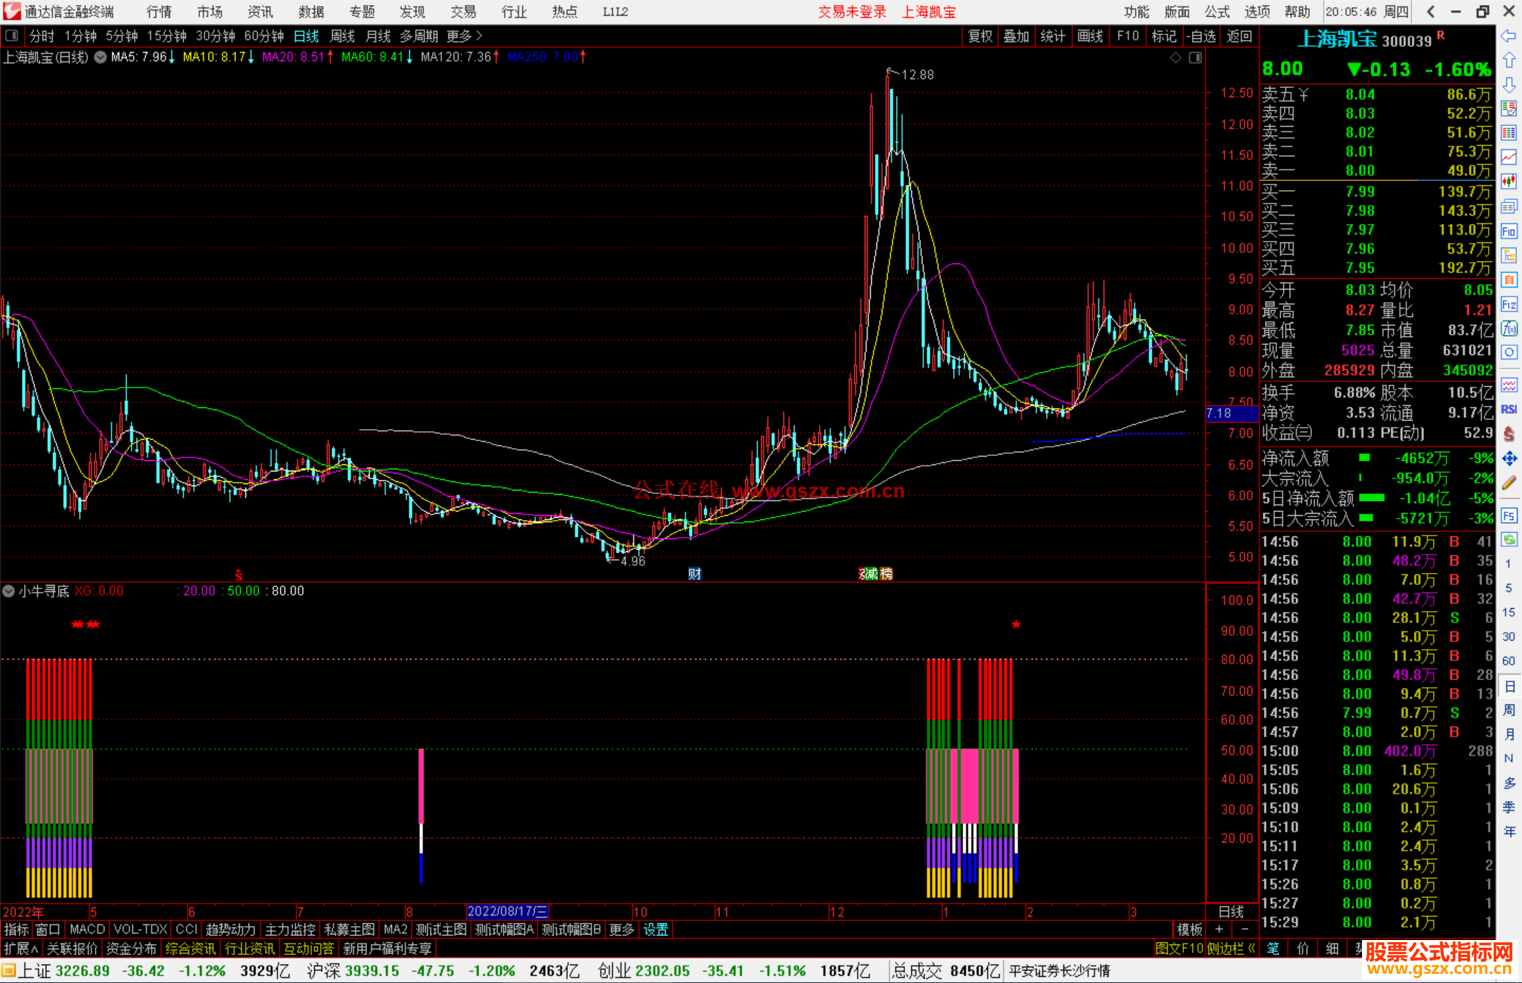
Task: Switch to the MACD indicator tab
Action: click(87, 929)
